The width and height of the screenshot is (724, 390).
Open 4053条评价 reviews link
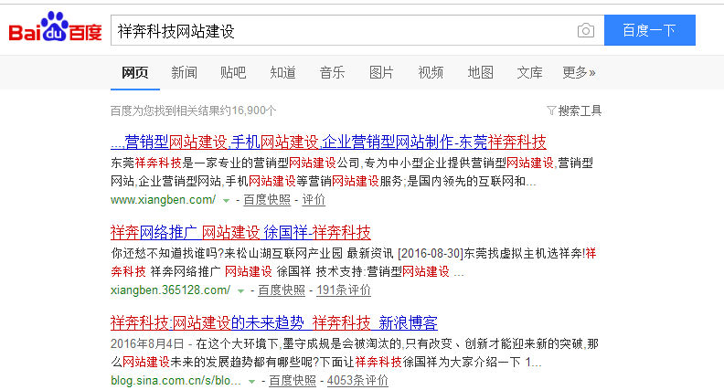coord(357,381)
